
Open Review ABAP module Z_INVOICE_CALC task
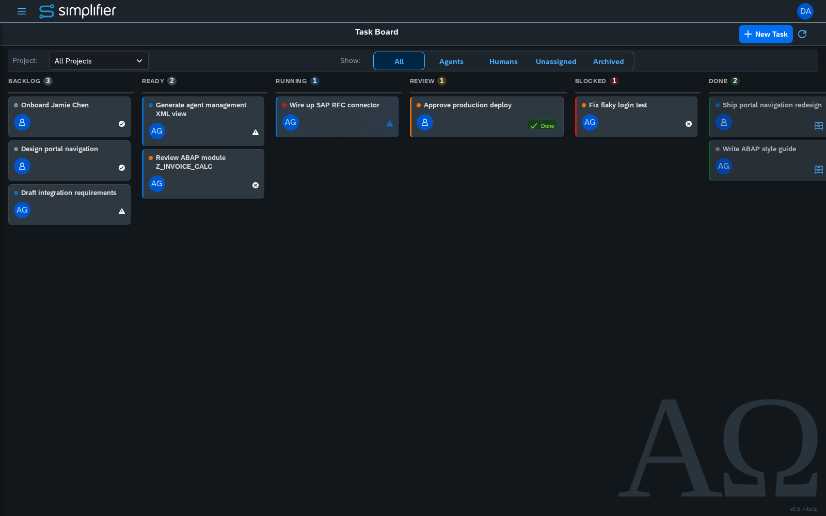pyautogui.click(x=203, y=174)
